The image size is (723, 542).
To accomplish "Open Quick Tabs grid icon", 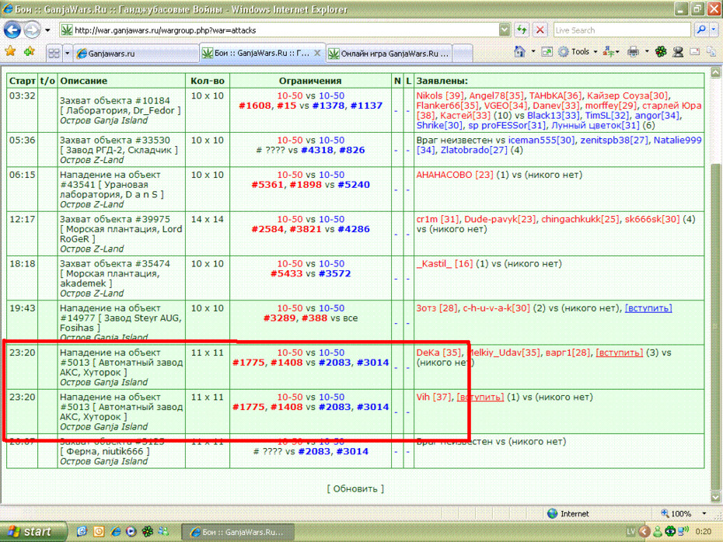I will (54, 54).
